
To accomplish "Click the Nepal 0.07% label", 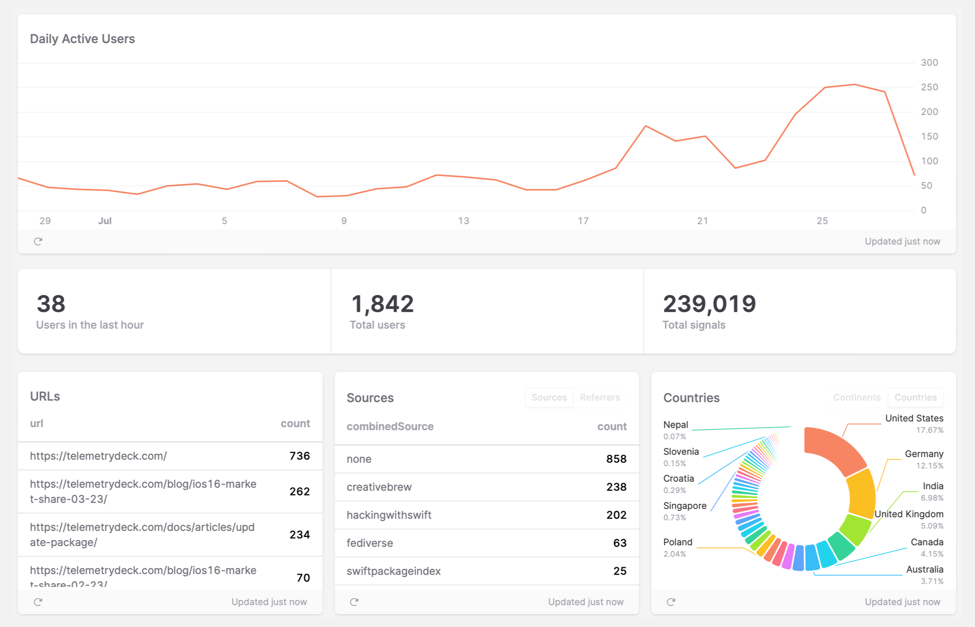I will point(676,430).
